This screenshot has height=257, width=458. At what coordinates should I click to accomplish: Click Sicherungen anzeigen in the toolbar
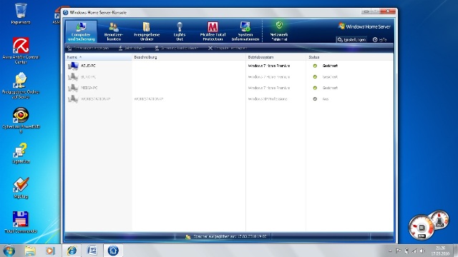pos(88,48)
